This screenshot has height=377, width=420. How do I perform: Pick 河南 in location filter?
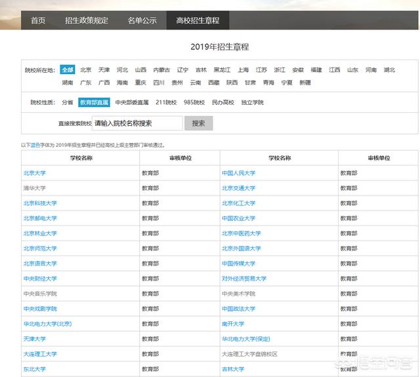[371, 70]
